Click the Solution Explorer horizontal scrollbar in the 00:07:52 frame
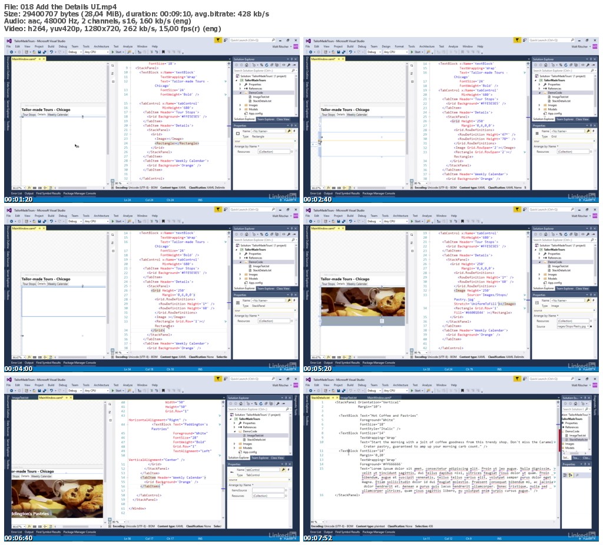Image resolution: width=603 pixels, height=545 pixels. coord(575,453)
